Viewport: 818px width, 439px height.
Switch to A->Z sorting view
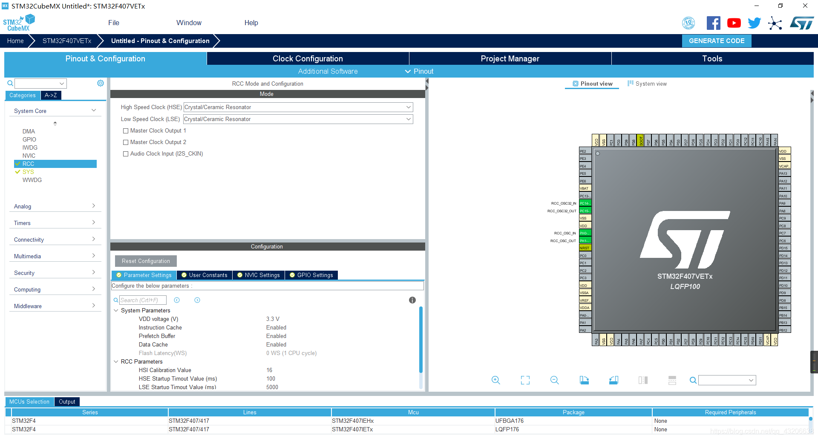[x=51, y=95]
